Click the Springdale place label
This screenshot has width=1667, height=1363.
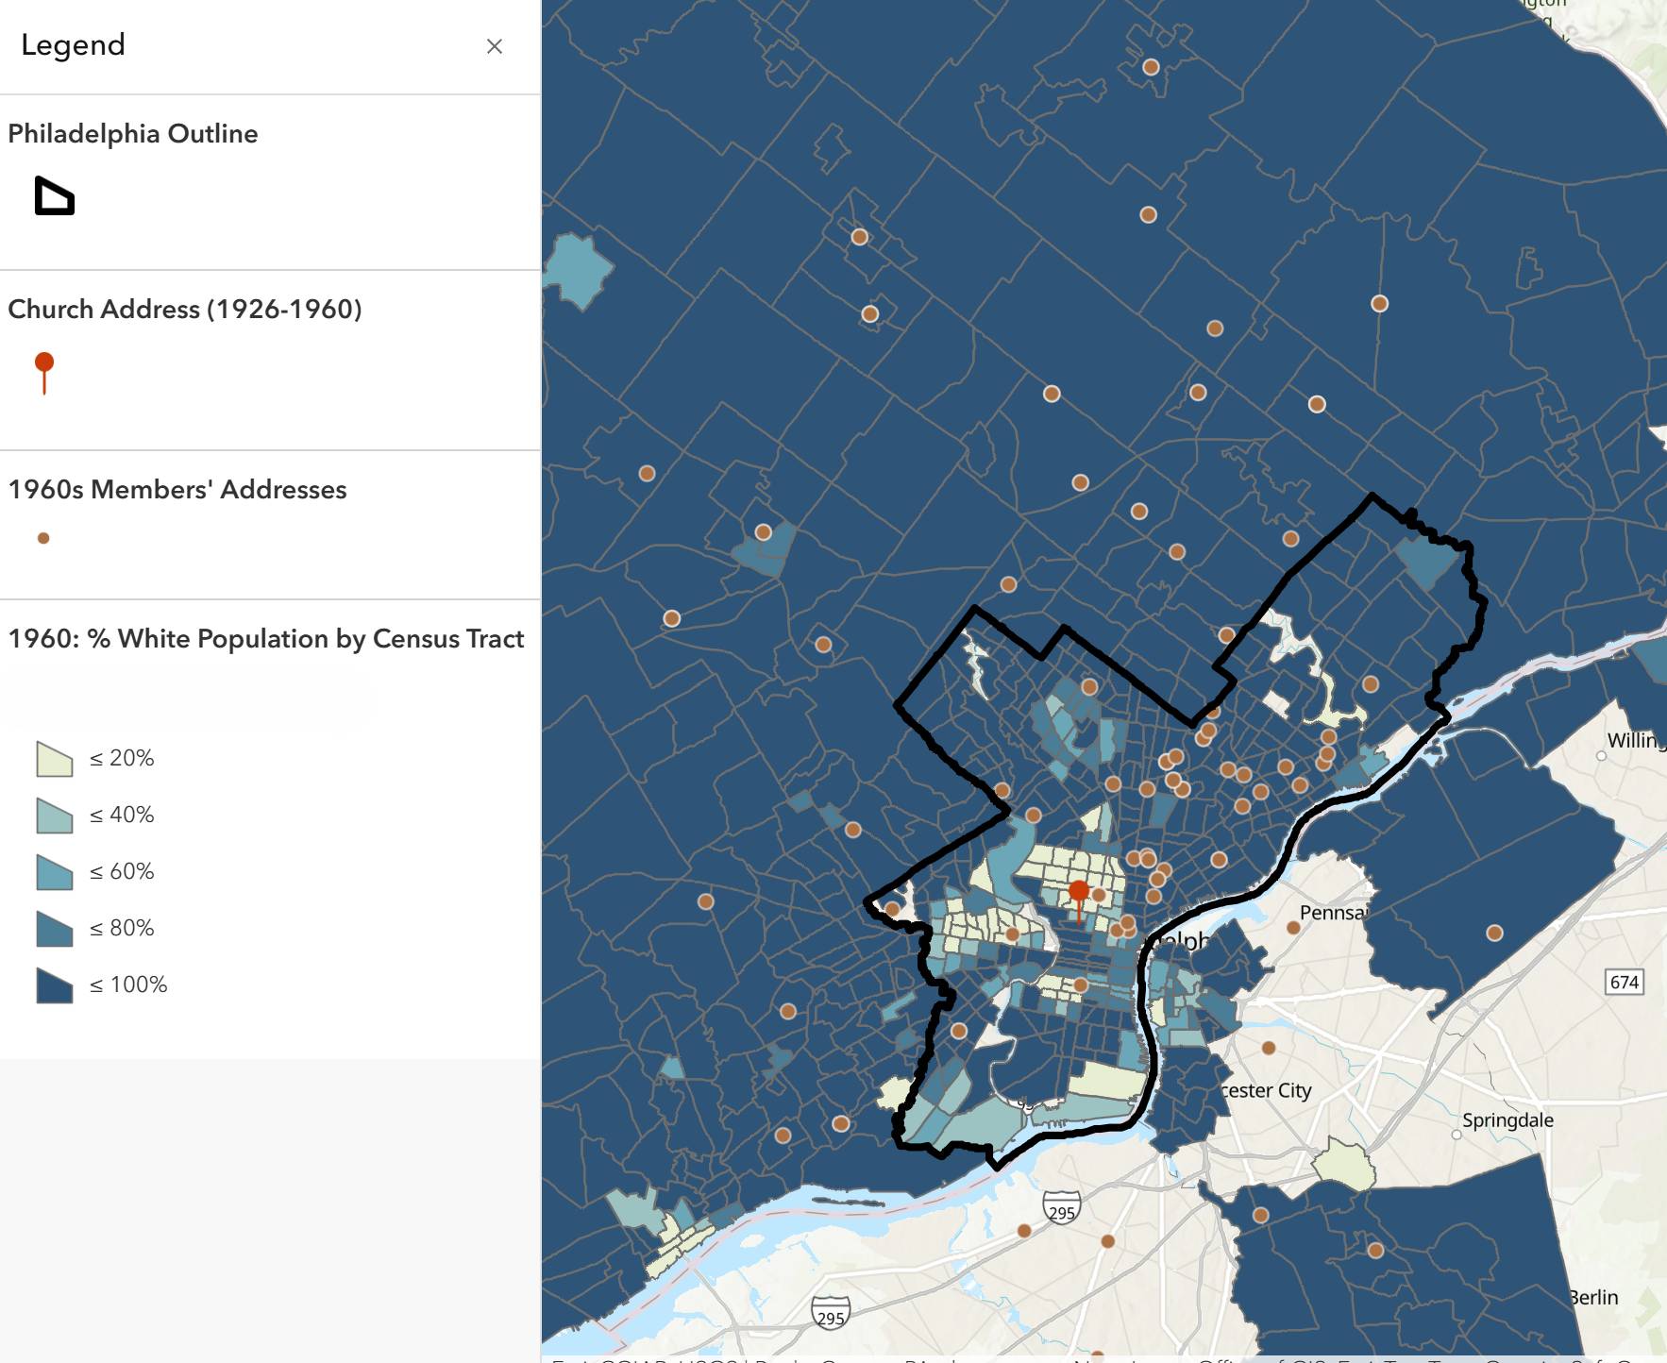pyautogui.click(x=1507, y=1120)
